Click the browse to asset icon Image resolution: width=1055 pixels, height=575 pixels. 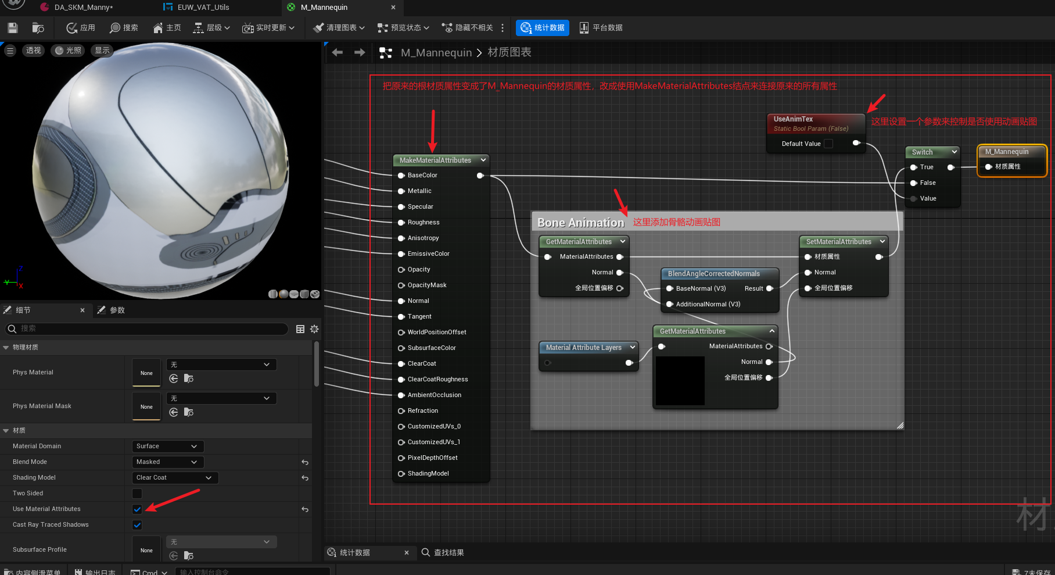click(38, 28)
